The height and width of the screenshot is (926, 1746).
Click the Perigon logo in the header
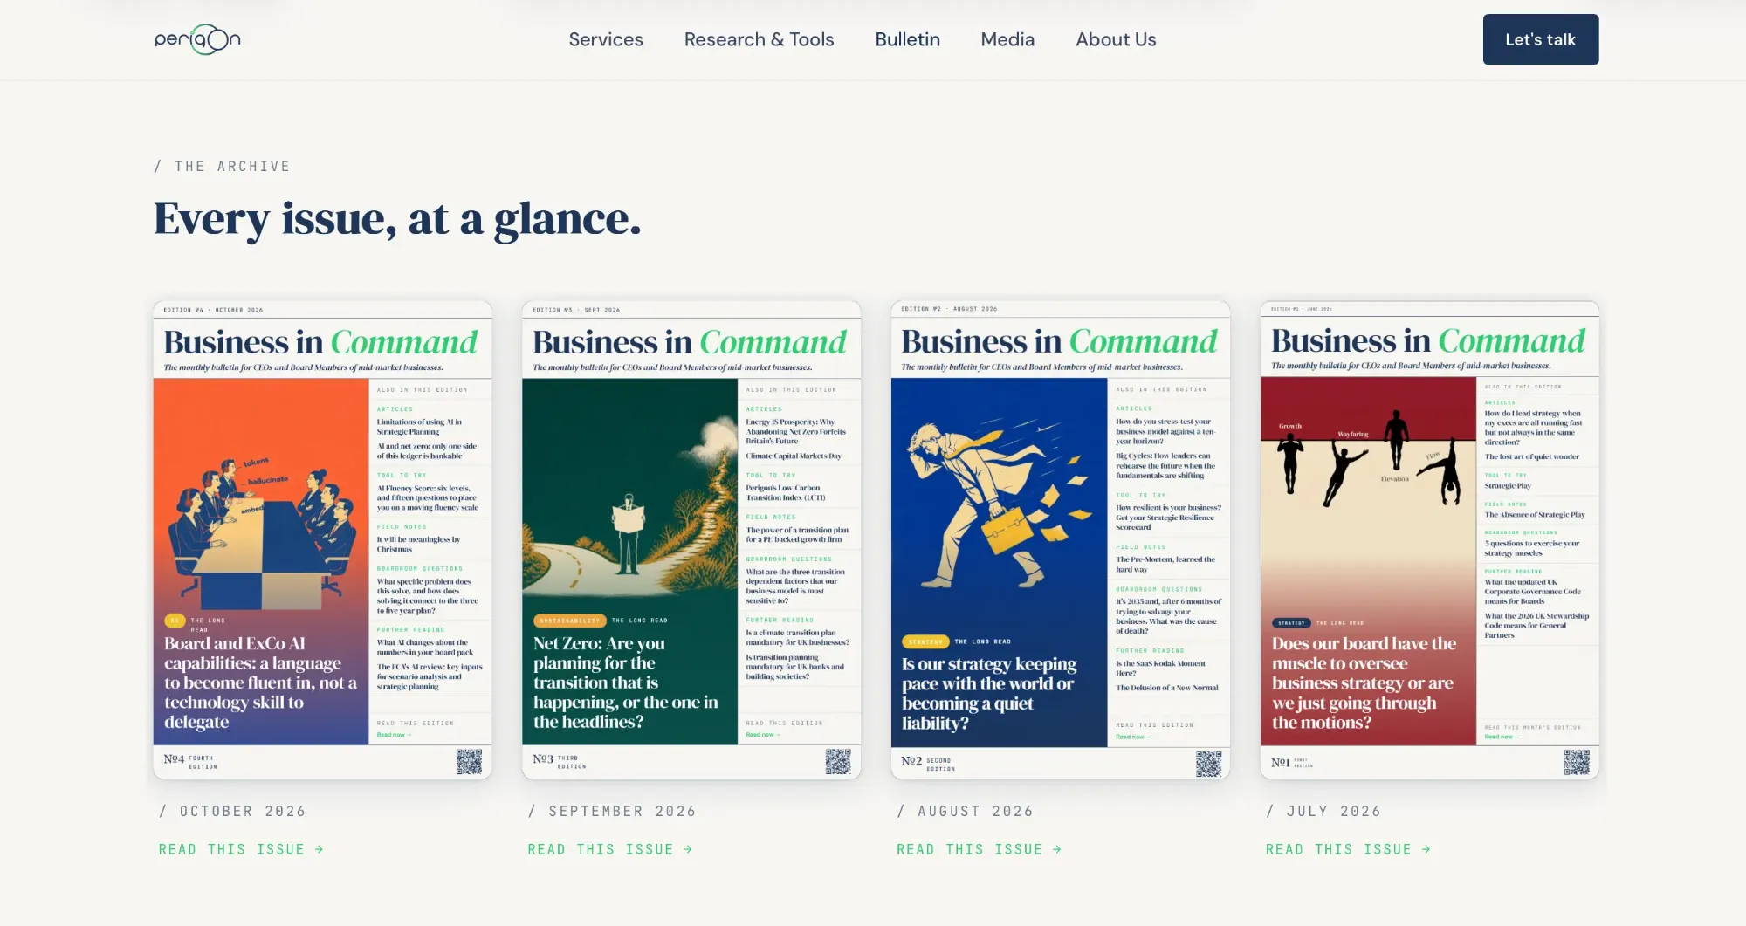[x=197, y=39]
